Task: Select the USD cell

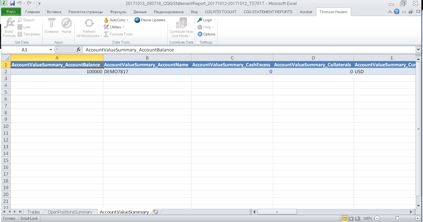Action: 385,71
